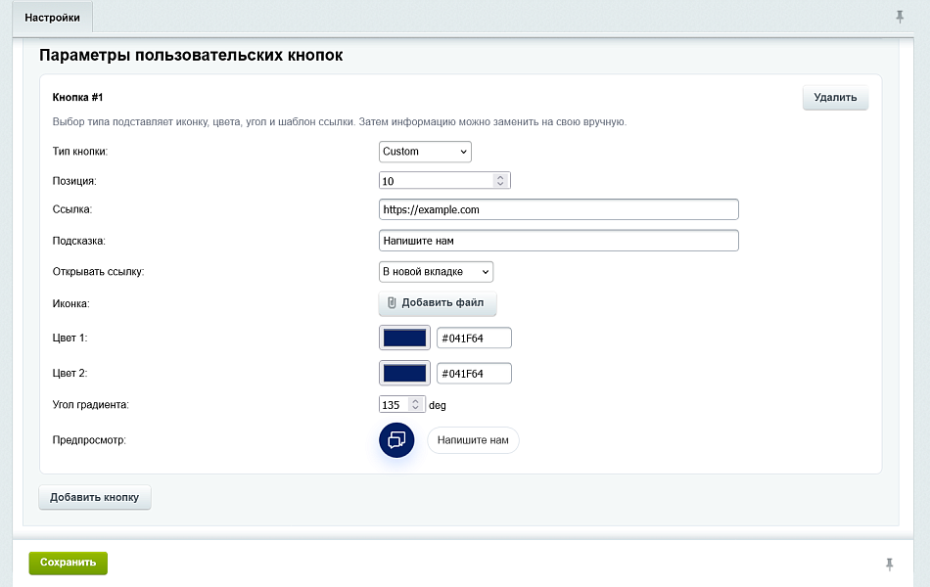Click into the Ссылка URL field
The width and height of the screenshot is (930, 587).
[558, 209]
